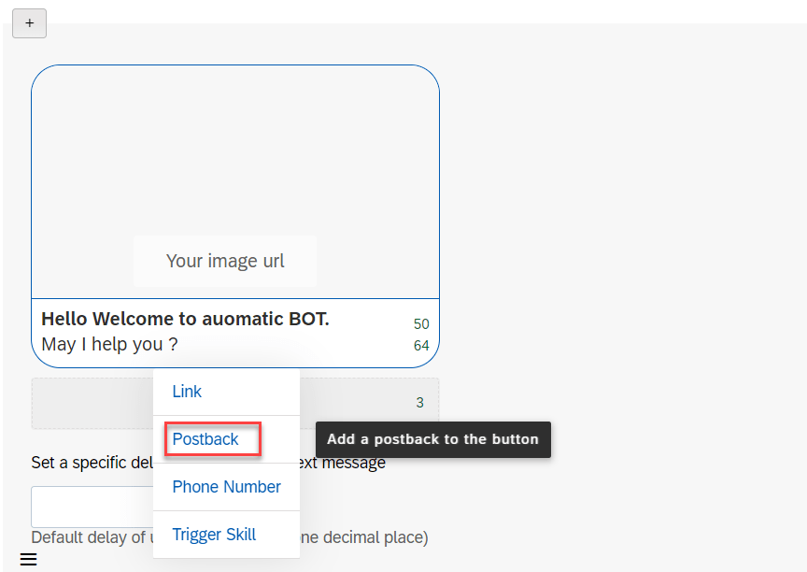Edit the "May I help you ?" subtitle
The image size is (807, 572).
[x=109, y=344]
